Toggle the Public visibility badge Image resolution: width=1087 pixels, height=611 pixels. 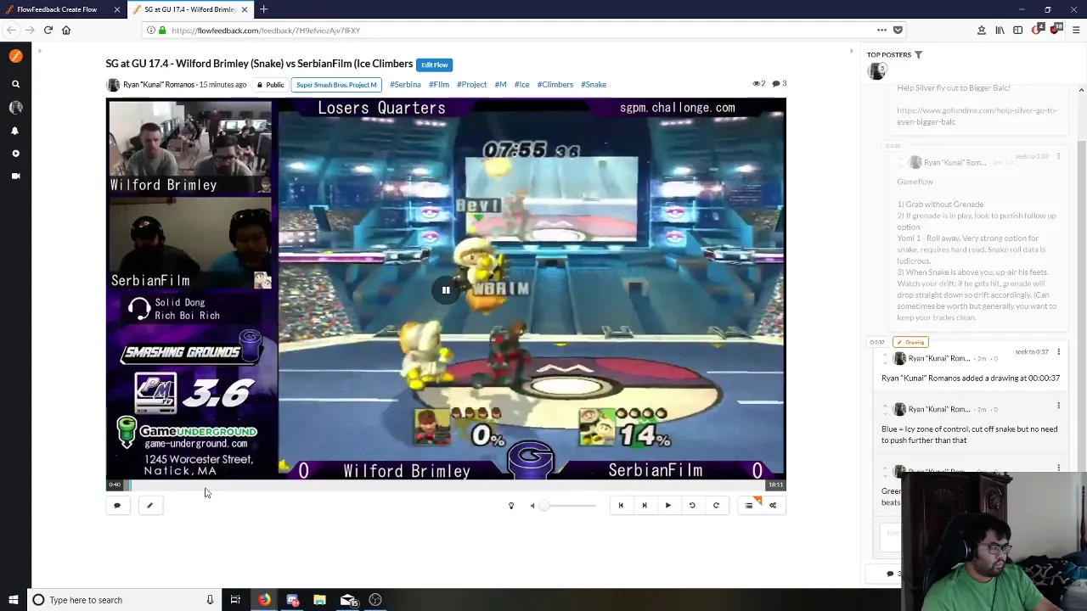[x=271, y=85]
